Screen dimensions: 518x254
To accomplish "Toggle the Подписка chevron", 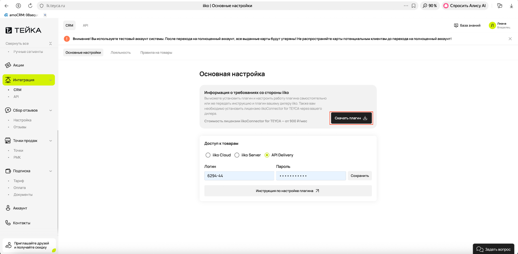I will [51, 171].
